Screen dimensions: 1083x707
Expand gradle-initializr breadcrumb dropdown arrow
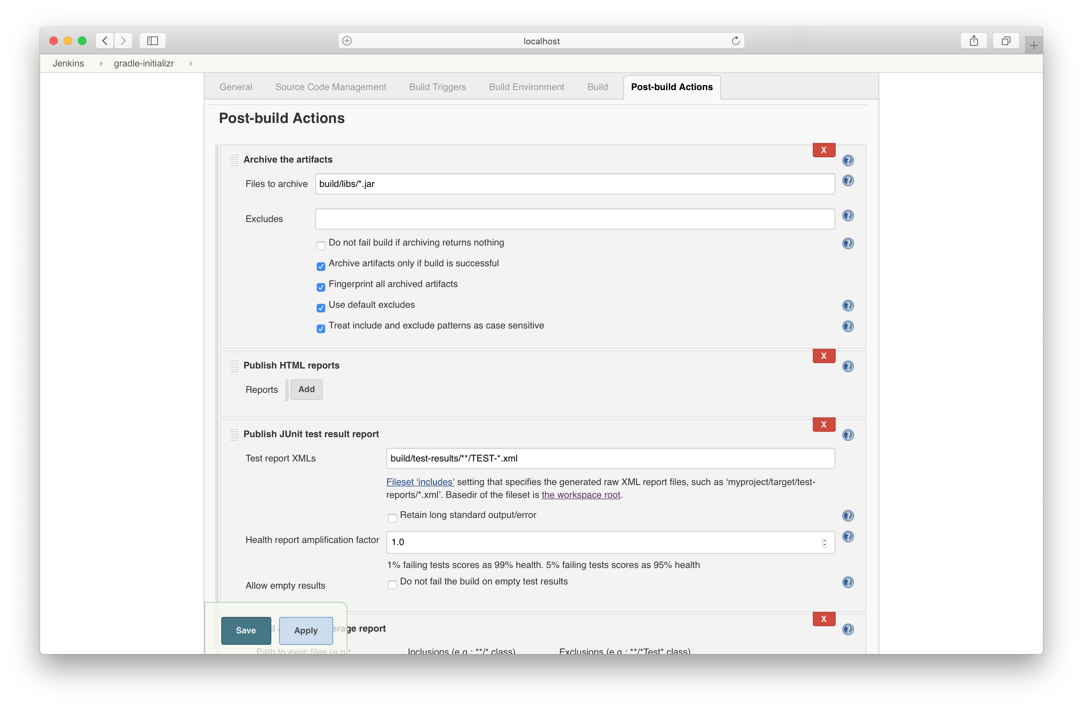tap(191, 64)
